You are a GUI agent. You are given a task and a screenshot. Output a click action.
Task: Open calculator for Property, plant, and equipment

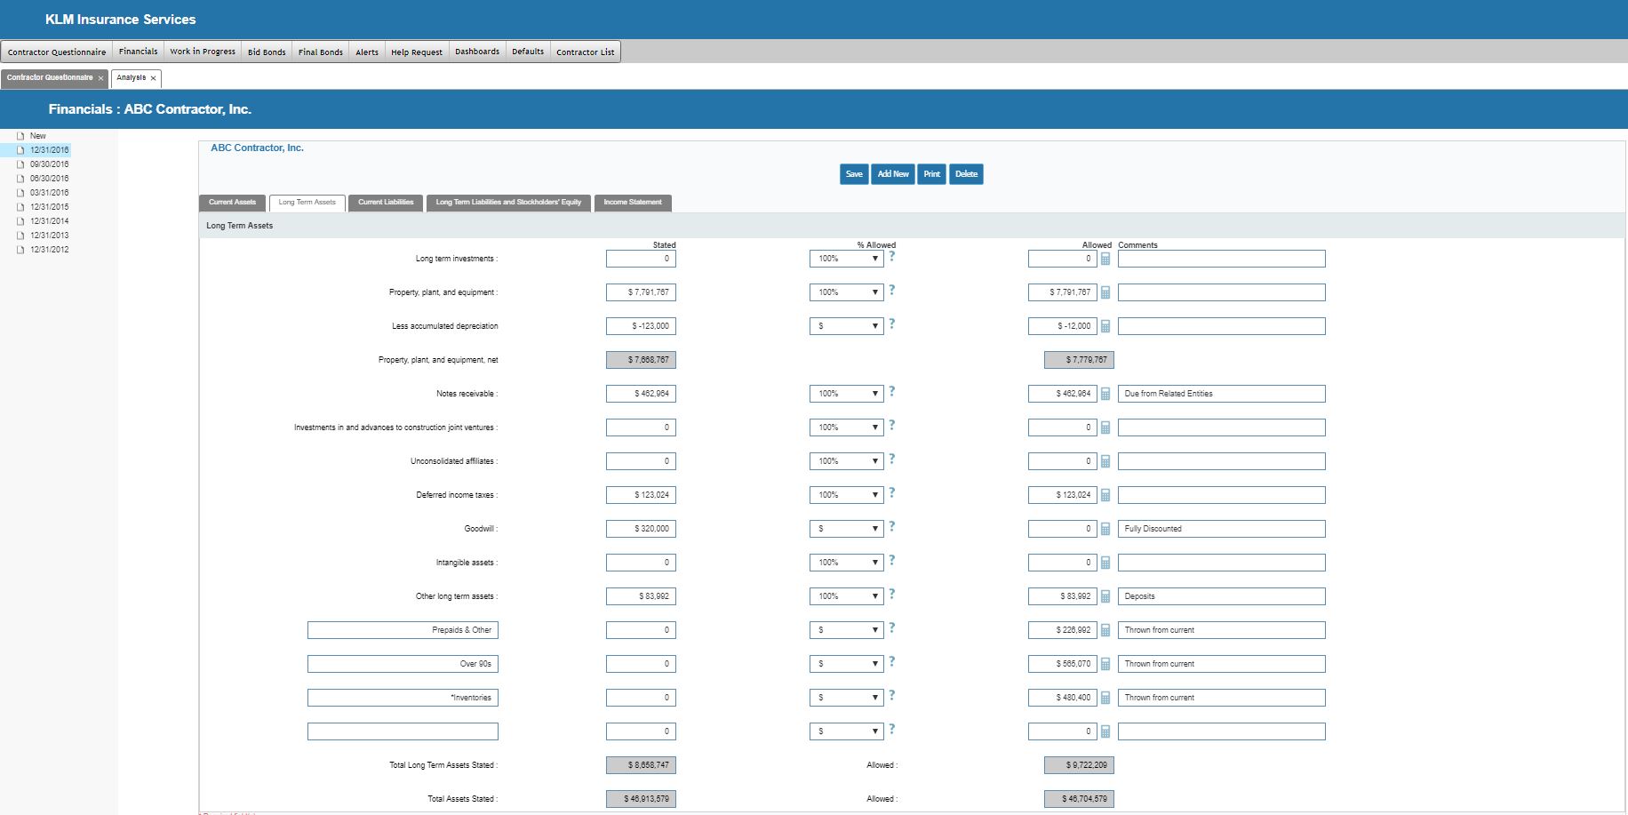1105,292
